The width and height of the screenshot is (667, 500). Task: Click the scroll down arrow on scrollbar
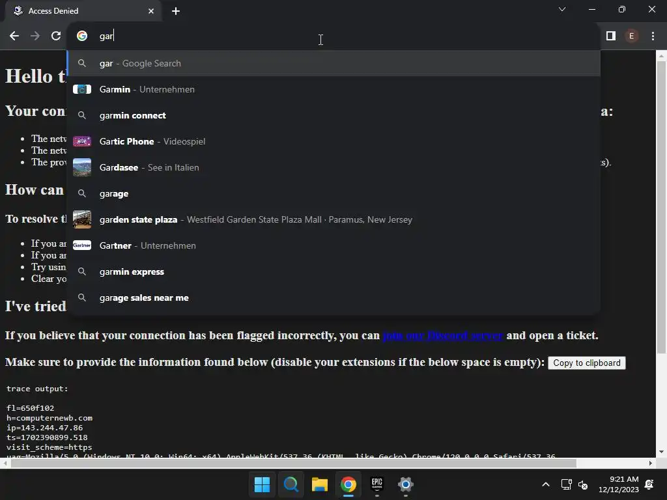(x=661, y=452)
